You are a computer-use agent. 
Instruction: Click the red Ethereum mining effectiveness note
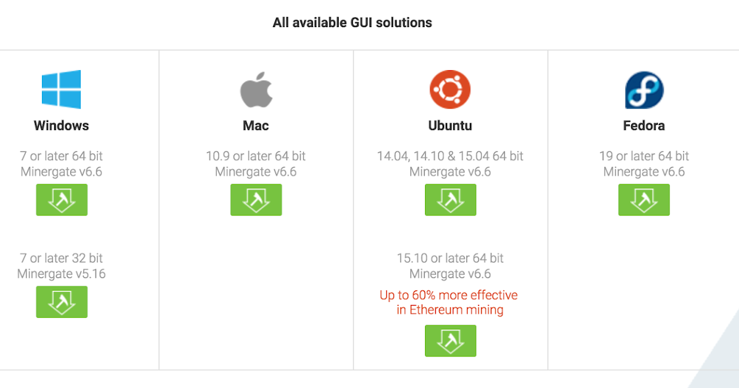449,302
